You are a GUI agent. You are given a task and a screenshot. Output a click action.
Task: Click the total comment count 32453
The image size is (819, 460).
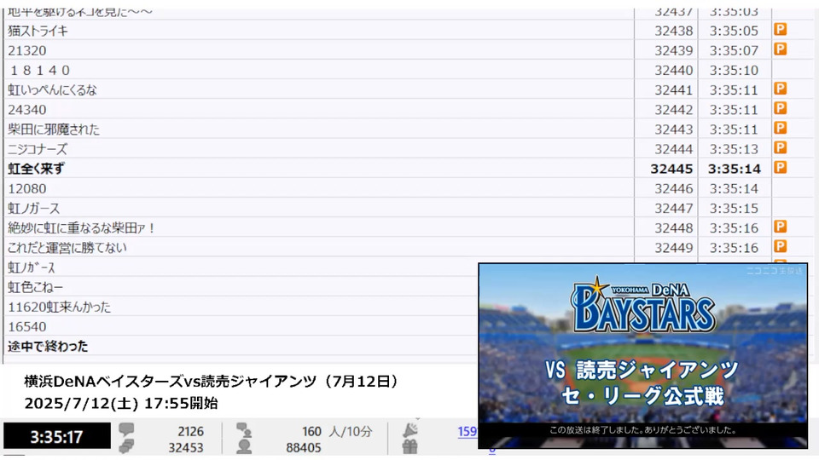186,447
